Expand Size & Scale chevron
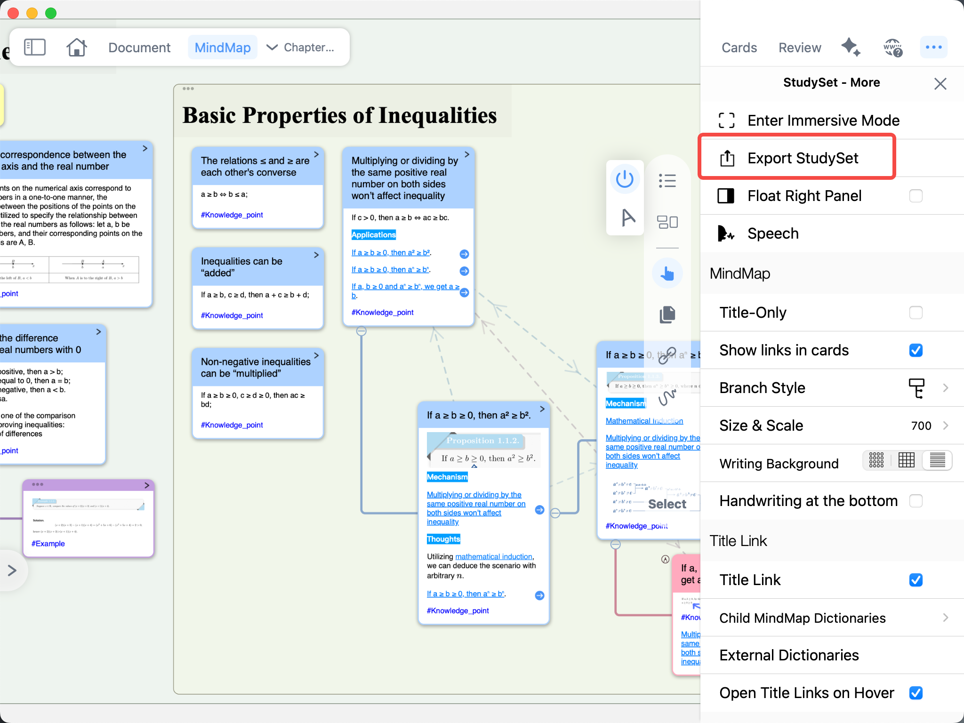Viewport: 964px width, 723px height. [946, 426]
